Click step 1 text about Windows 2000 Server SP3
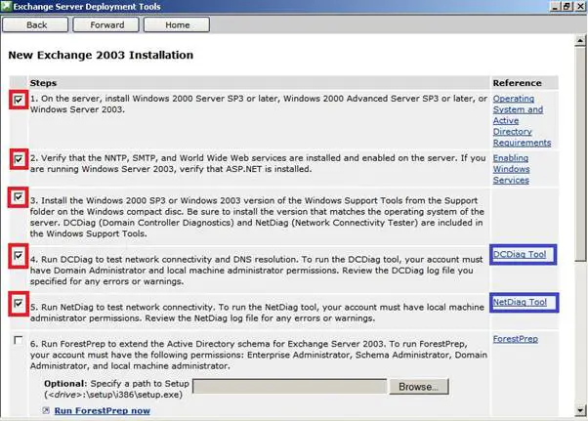 [x=259, y=104]
